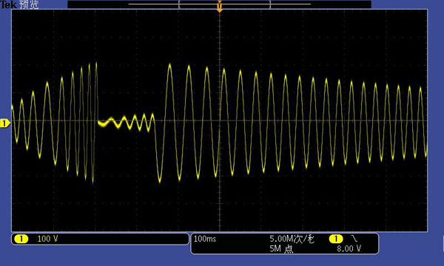Click the tallest peak of the first burst
Viewport: 444px width, 266px height.
96,64
